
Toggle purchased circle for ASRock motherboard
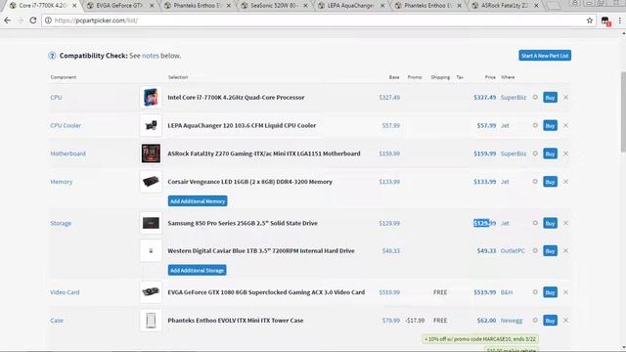[535, 154]
